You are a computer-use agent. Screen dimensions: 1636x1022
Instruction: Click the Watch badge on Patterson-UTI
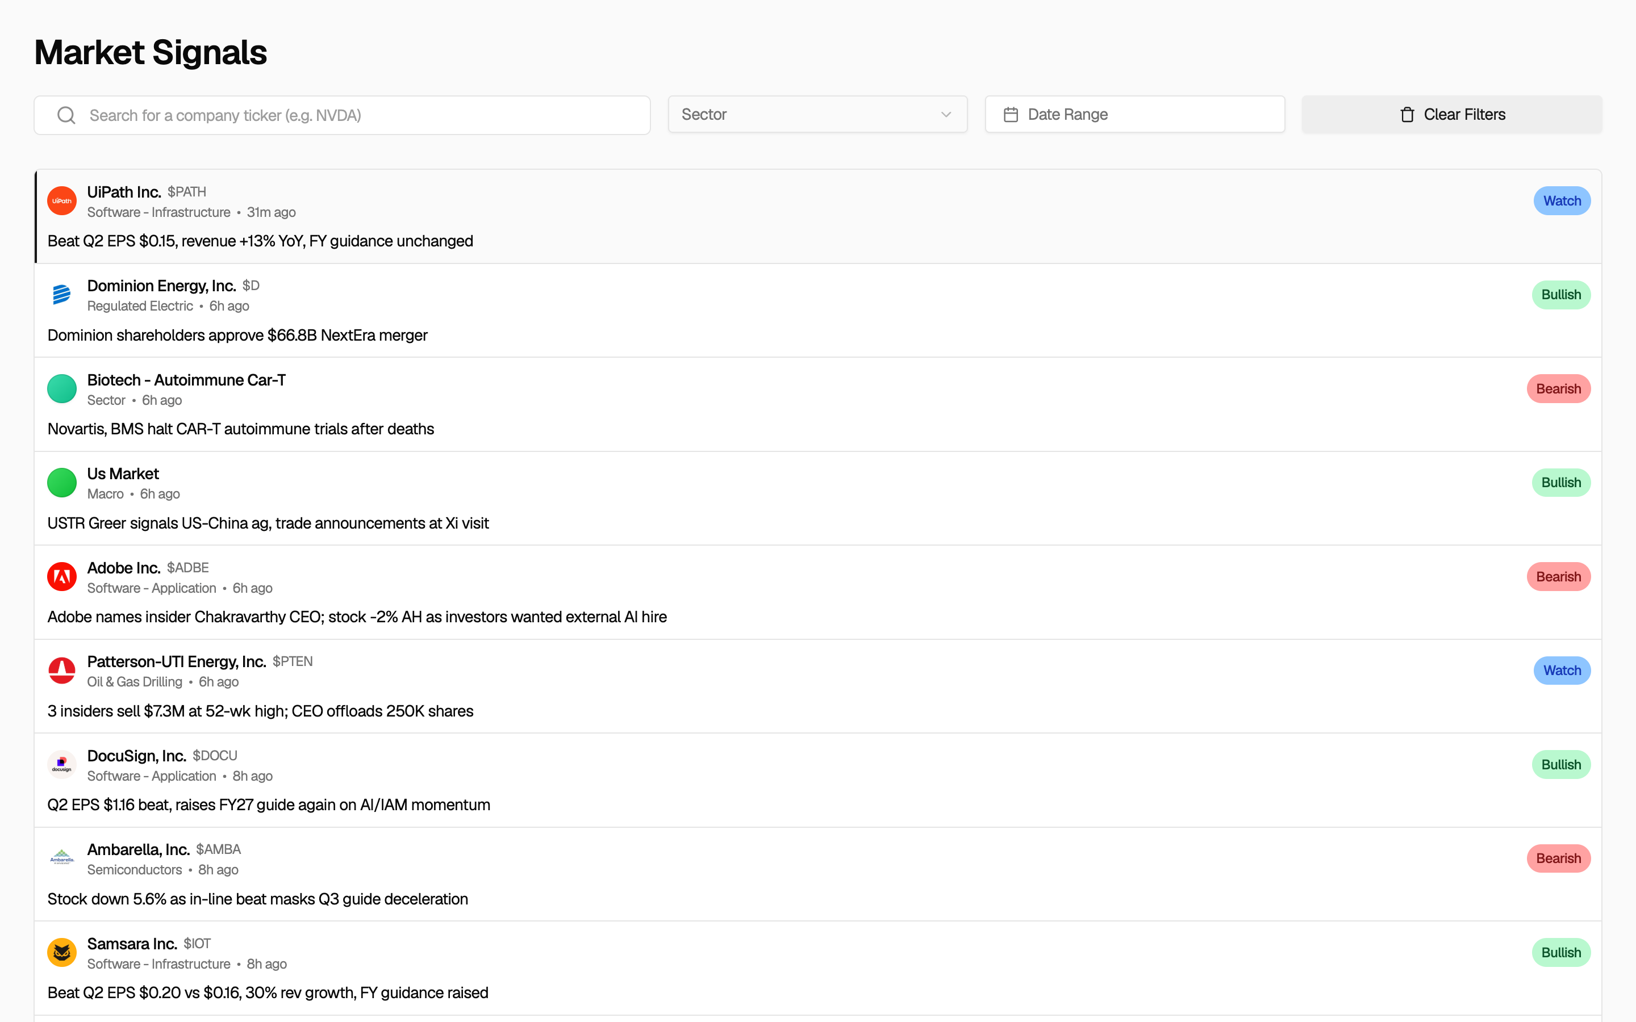(x=1562, y=671)
